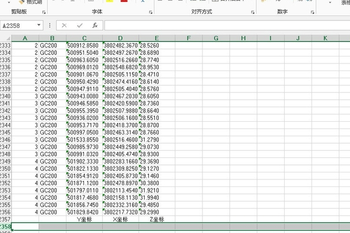This screenshot has height=233, width=350.
Task: Click cell with value 28.5260
Action: coord(157,45)
